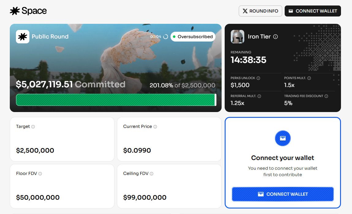Click the Trading Fee Discount info icon

326,96
